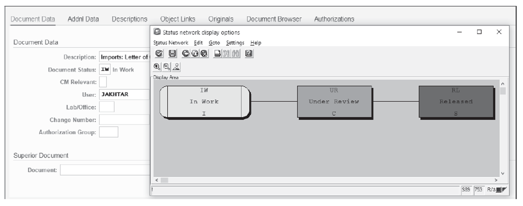Viewport: 523px width, 206px height.
Task: Close the status network display window
Action: (499, 32)
